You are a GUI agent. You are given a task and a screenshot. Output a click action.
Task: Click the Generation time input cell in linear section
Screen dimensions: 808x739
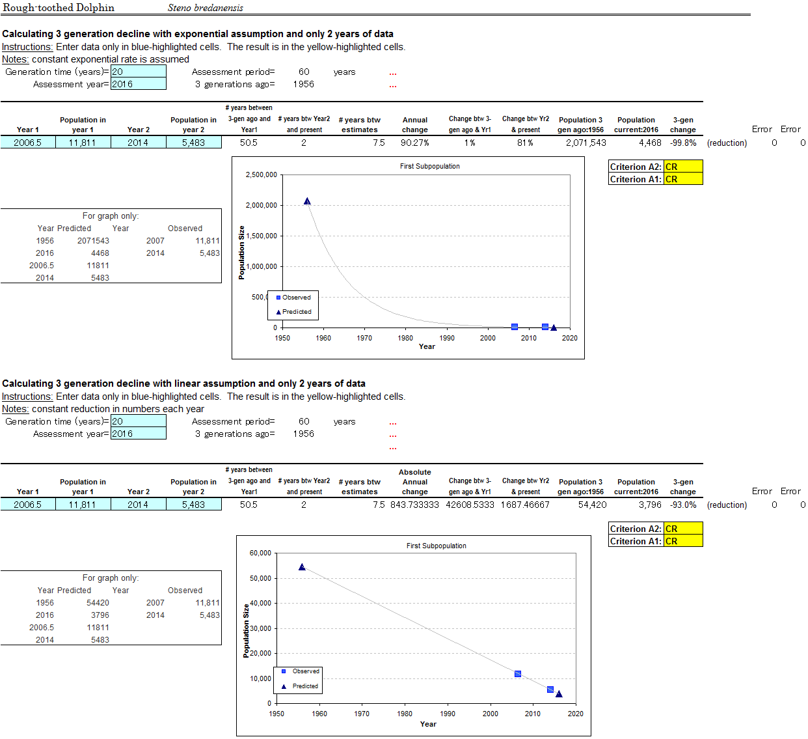coord(138,421)
